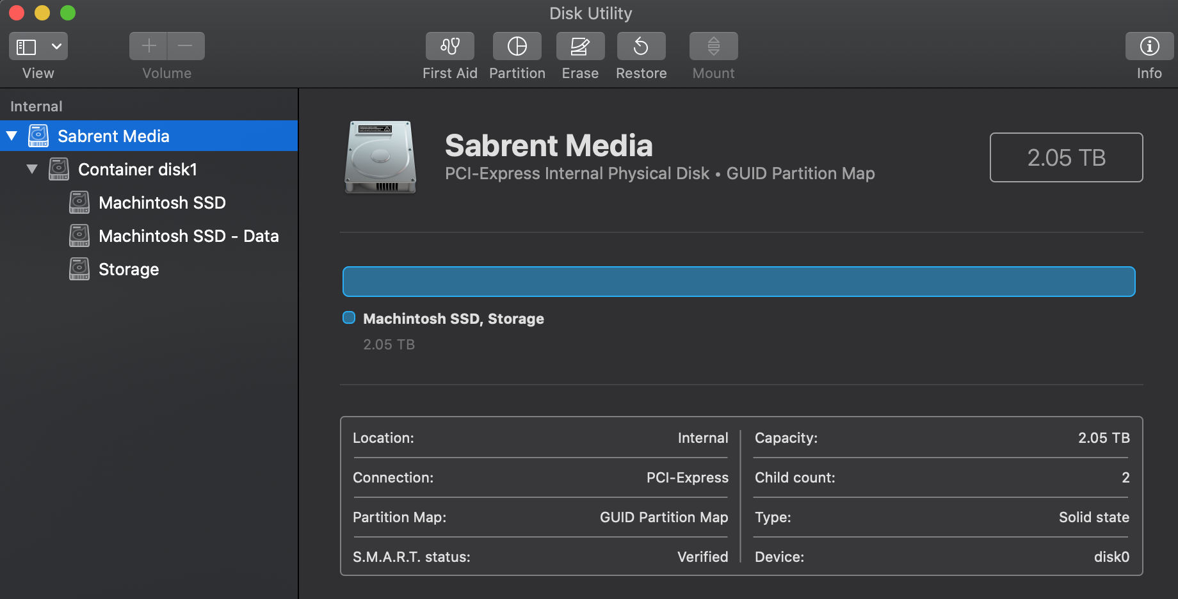This screenshot has width=1178, height=599.
Task: Select Machintosh SSD - Data volume
Action: pos(188,236)
